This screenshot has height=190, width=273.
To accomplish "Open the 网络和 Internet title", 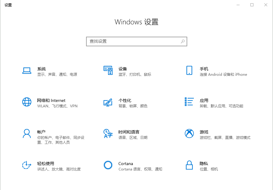I will point(51,100).
